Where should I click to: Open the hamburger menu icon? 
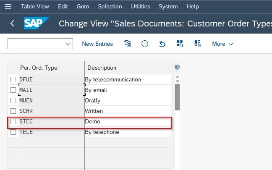8,7
